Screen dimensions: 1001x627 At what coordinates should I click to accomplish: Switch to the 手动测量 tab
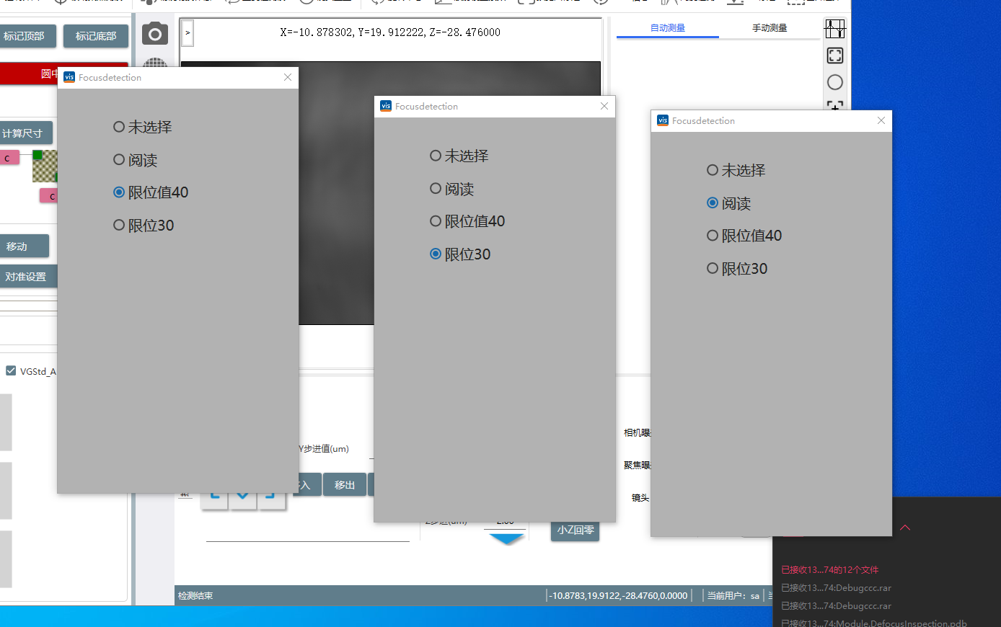770,28
